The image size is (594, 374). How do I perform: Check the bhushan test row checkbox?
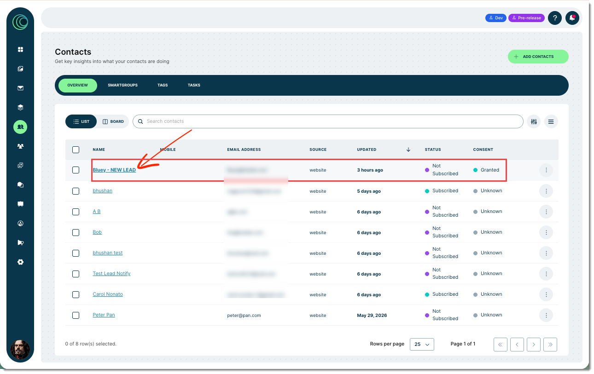click(76, 253)
